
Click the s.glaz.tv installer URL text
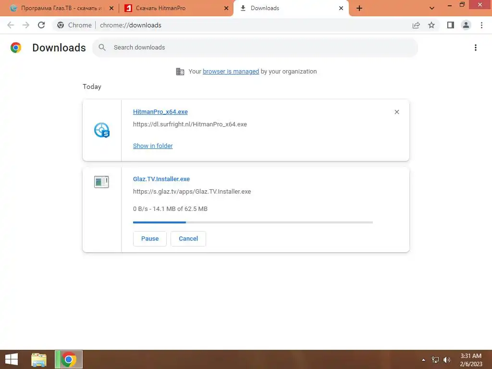pyautogui.click(x=192, y=191)
